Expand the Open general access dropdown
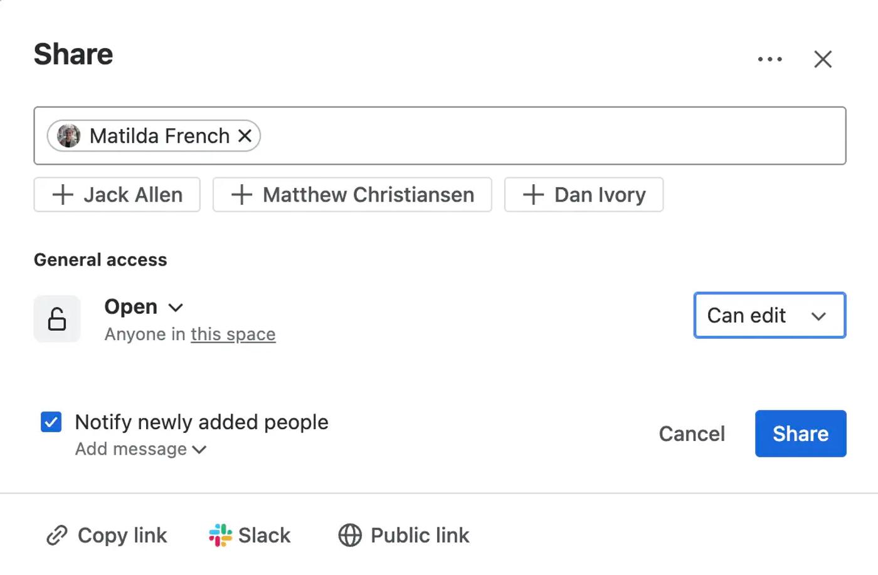The width and height of the screenshot is (878, 575). coord(144,307)
